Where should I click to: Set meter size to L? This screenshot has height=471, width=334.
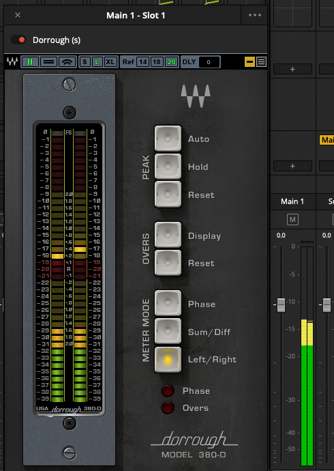(97, 62)
